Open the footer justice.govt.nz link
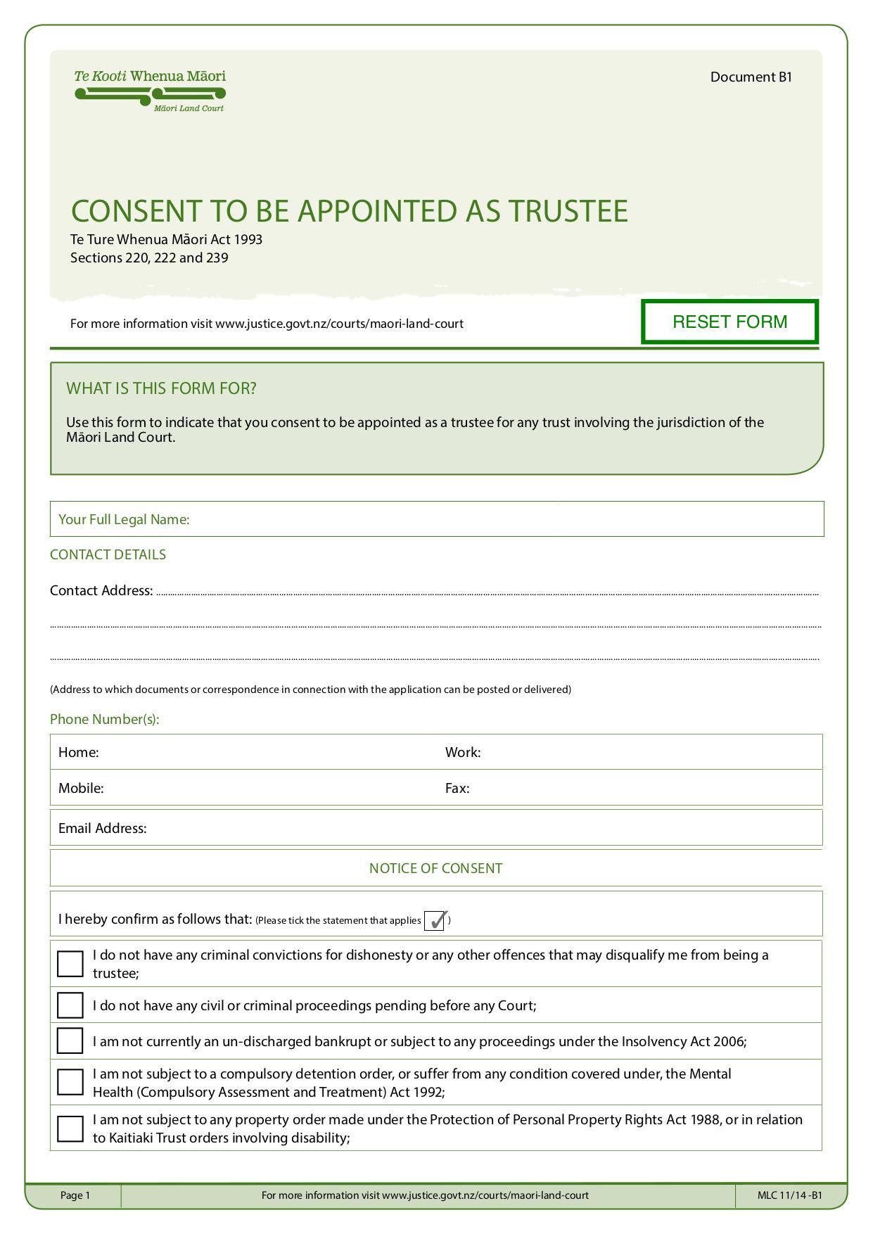This screenshot has width=873, height=1234. point(485,1195)
